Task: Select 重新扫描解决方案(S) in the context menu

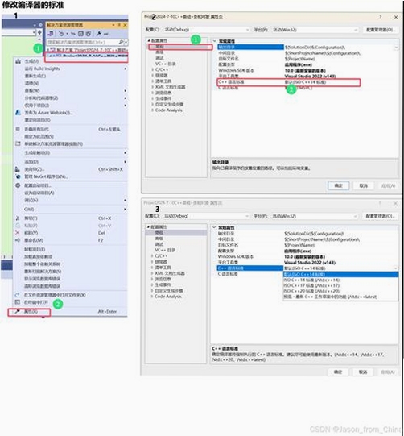Action: tap(43, 271)
